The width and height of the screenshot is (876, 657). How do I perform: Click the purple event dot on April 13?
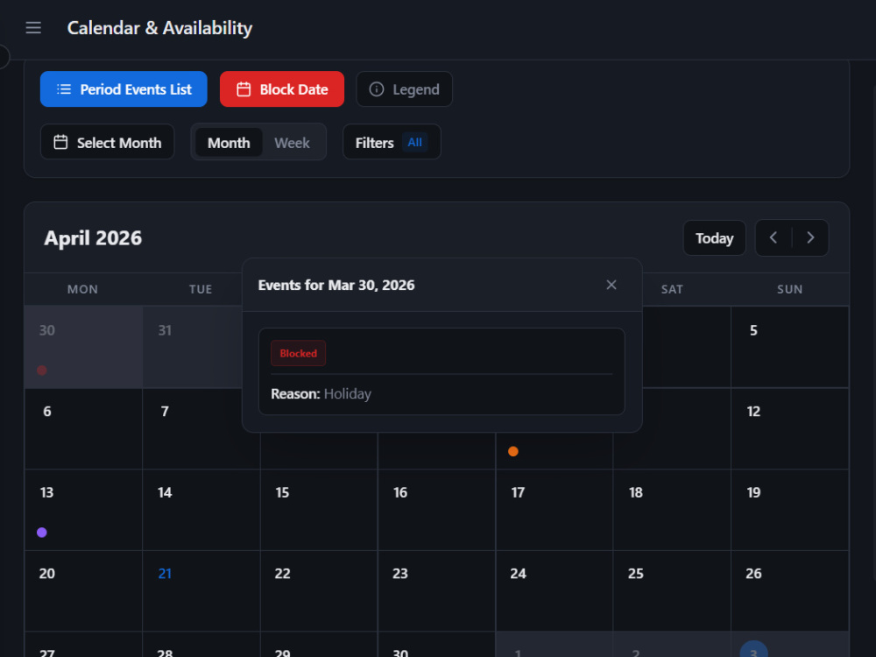[x=42, y=533]
